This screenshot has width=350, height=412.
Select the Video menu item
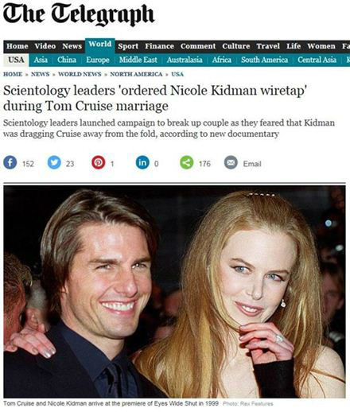coord(45,46)
